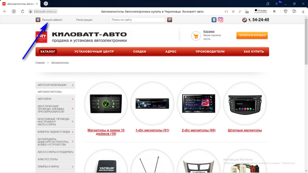
Task: Select Алкотестеры in the left category list
Action: coord(55,159)
